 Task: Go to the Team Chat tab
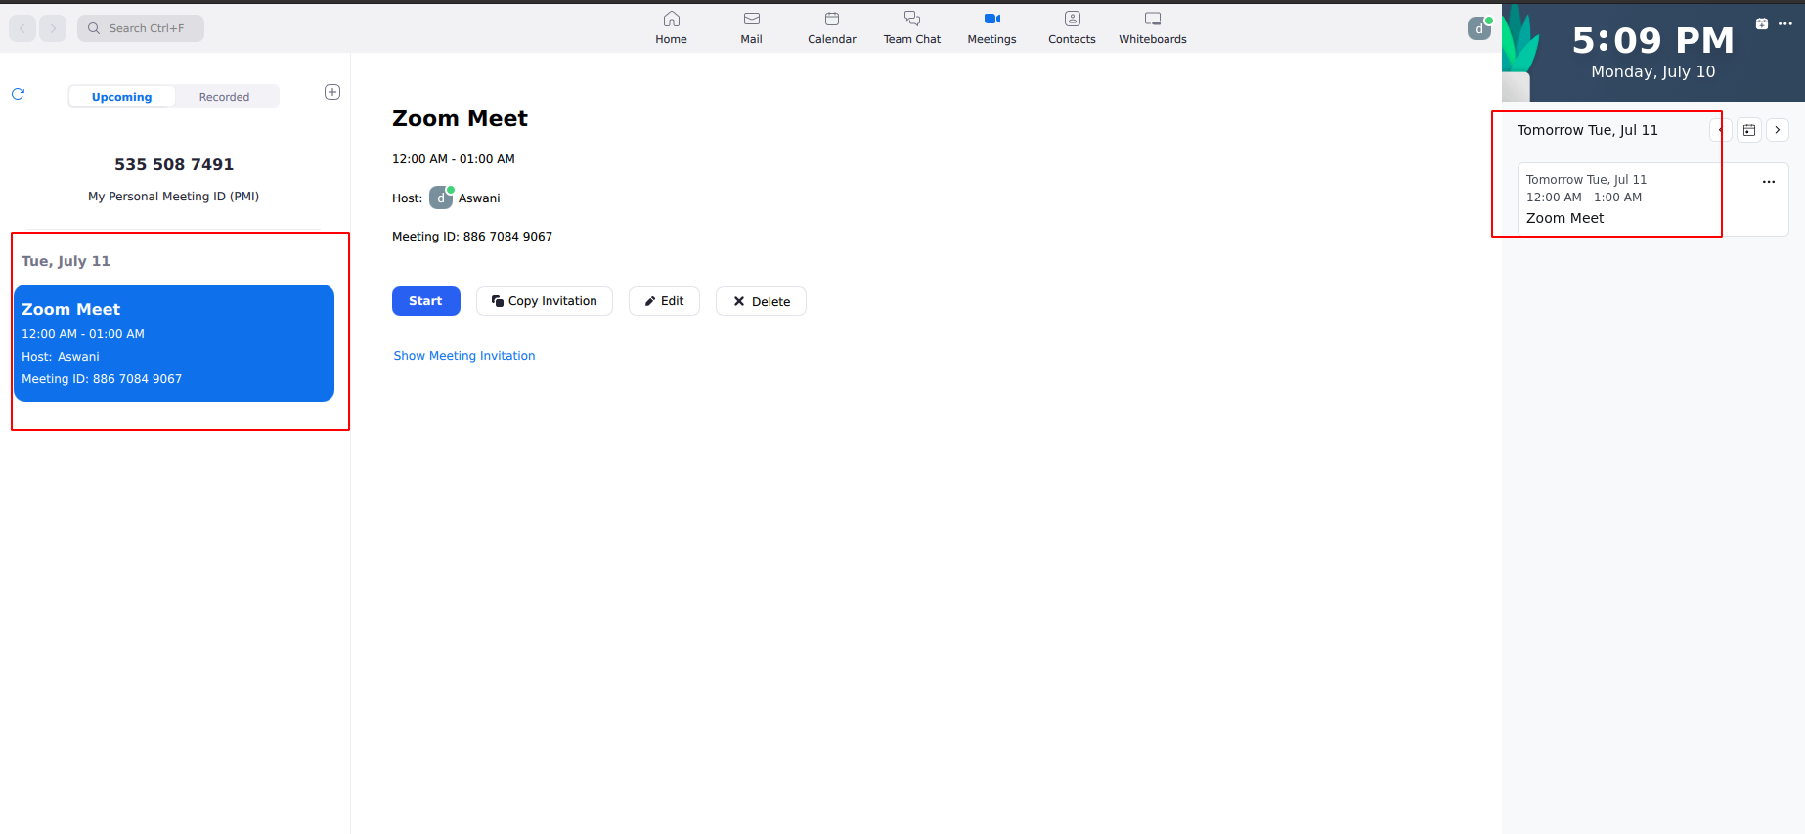pos(912,27)
